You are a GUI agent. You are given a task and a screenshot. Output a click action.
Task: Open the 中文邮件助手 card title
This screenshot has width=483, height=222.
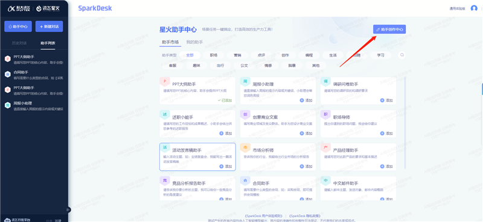coord(345,183)
